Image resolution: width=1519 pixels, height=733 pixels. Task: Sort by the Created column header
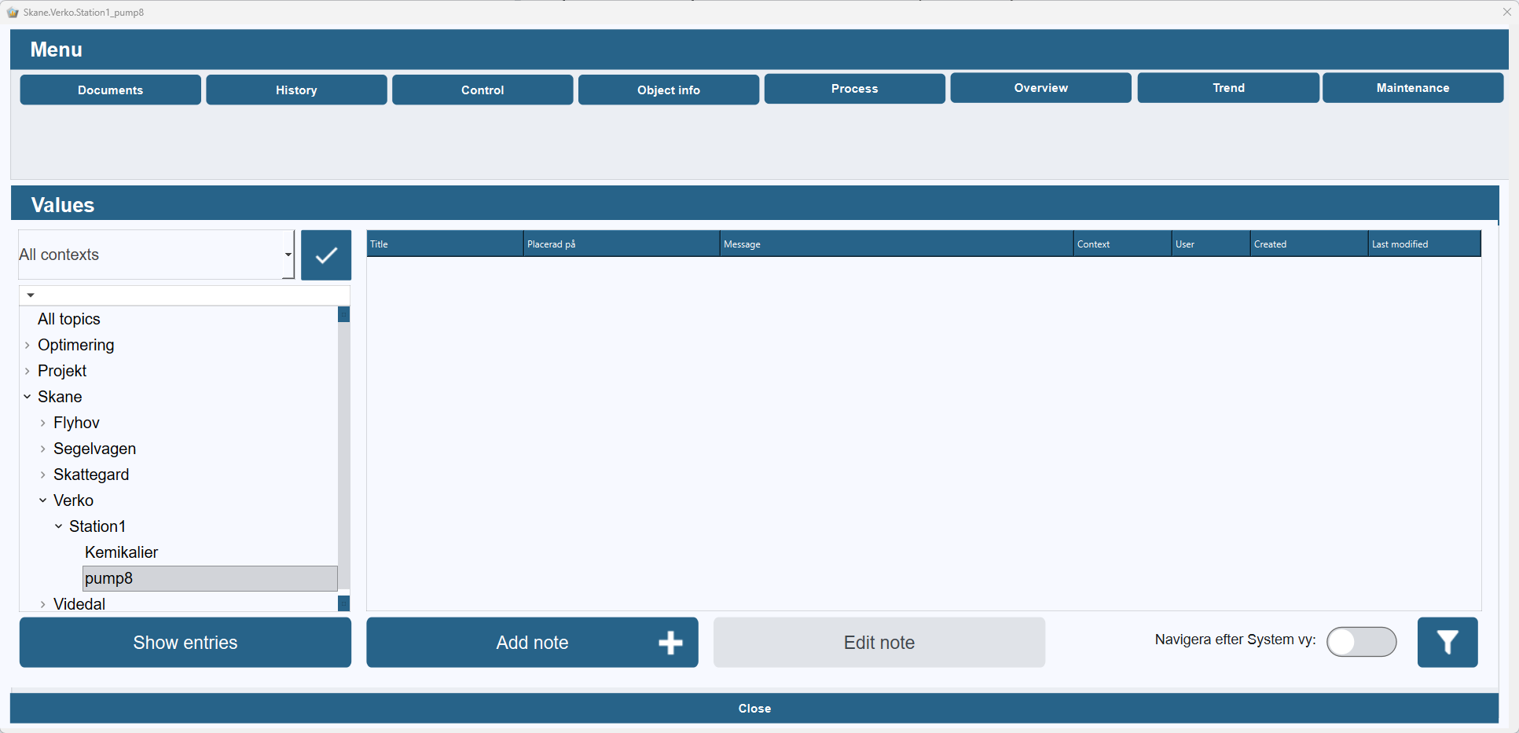click(x=1309, y=244)
